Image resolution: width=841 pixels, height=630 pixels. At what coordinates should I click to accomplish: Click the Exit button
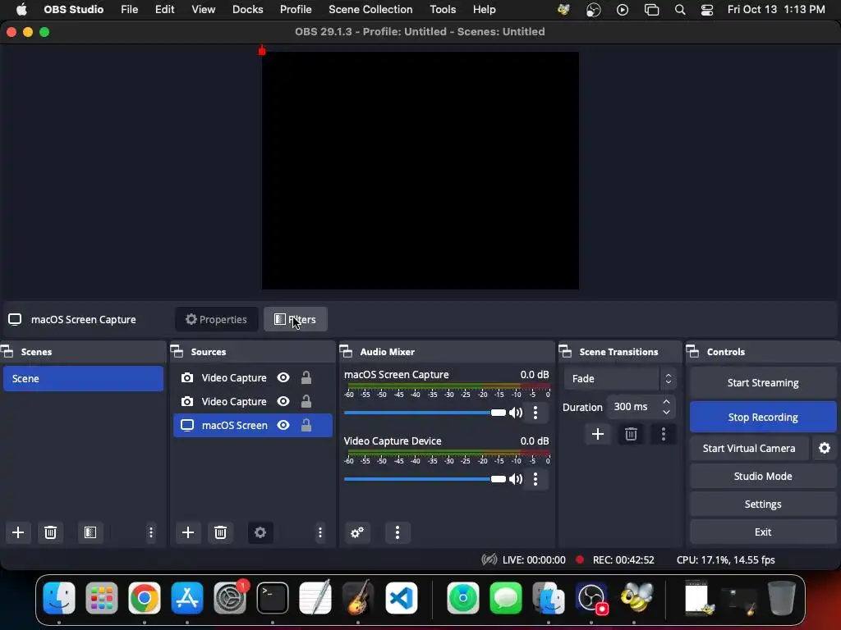point(763,532)
